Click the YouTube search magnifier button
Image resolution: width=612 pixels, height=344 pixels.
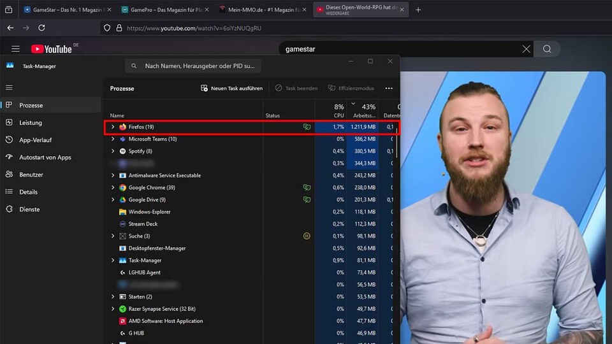(547, 49)
